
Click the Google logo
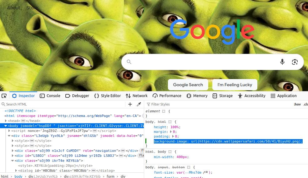[x=212, y=32]
